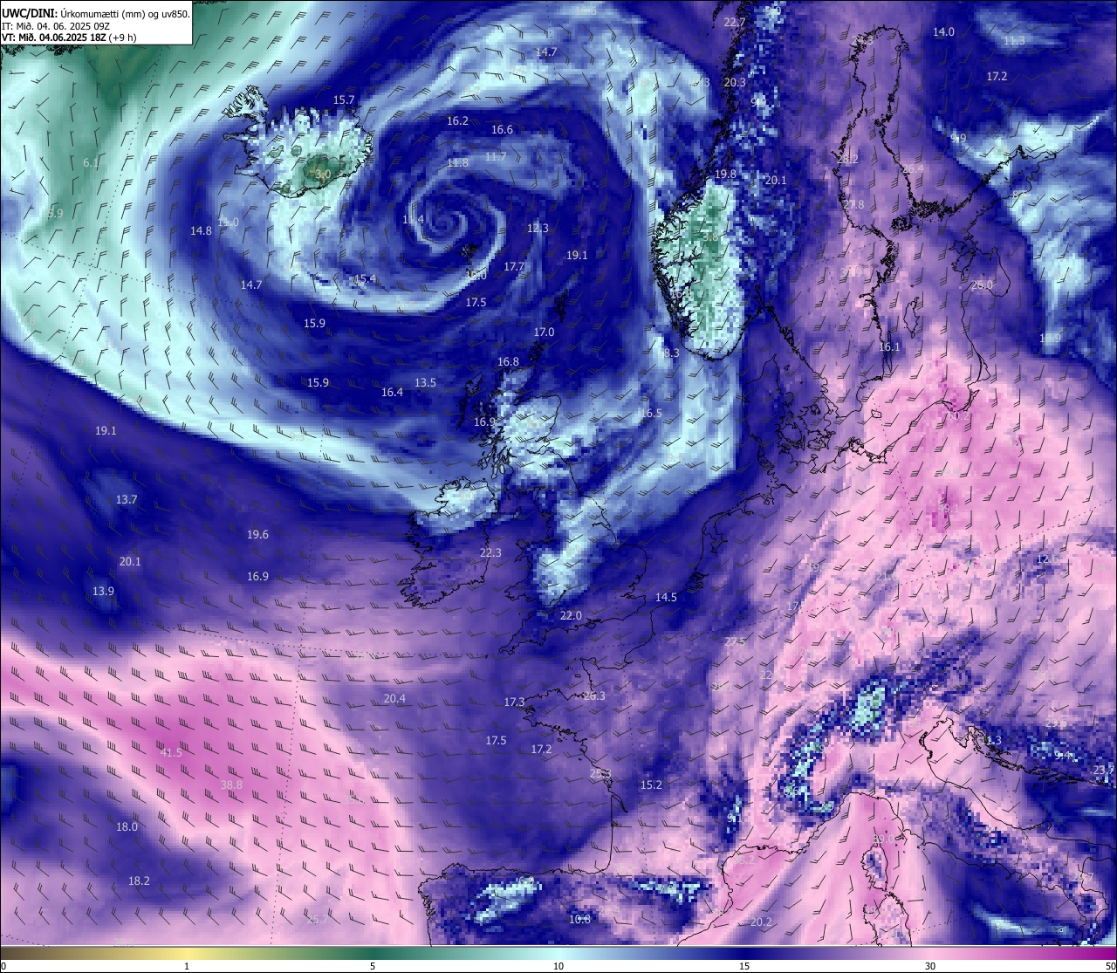1117x973 pixels.
Task: Click the 6.1 value label
Action: [91, 163]
